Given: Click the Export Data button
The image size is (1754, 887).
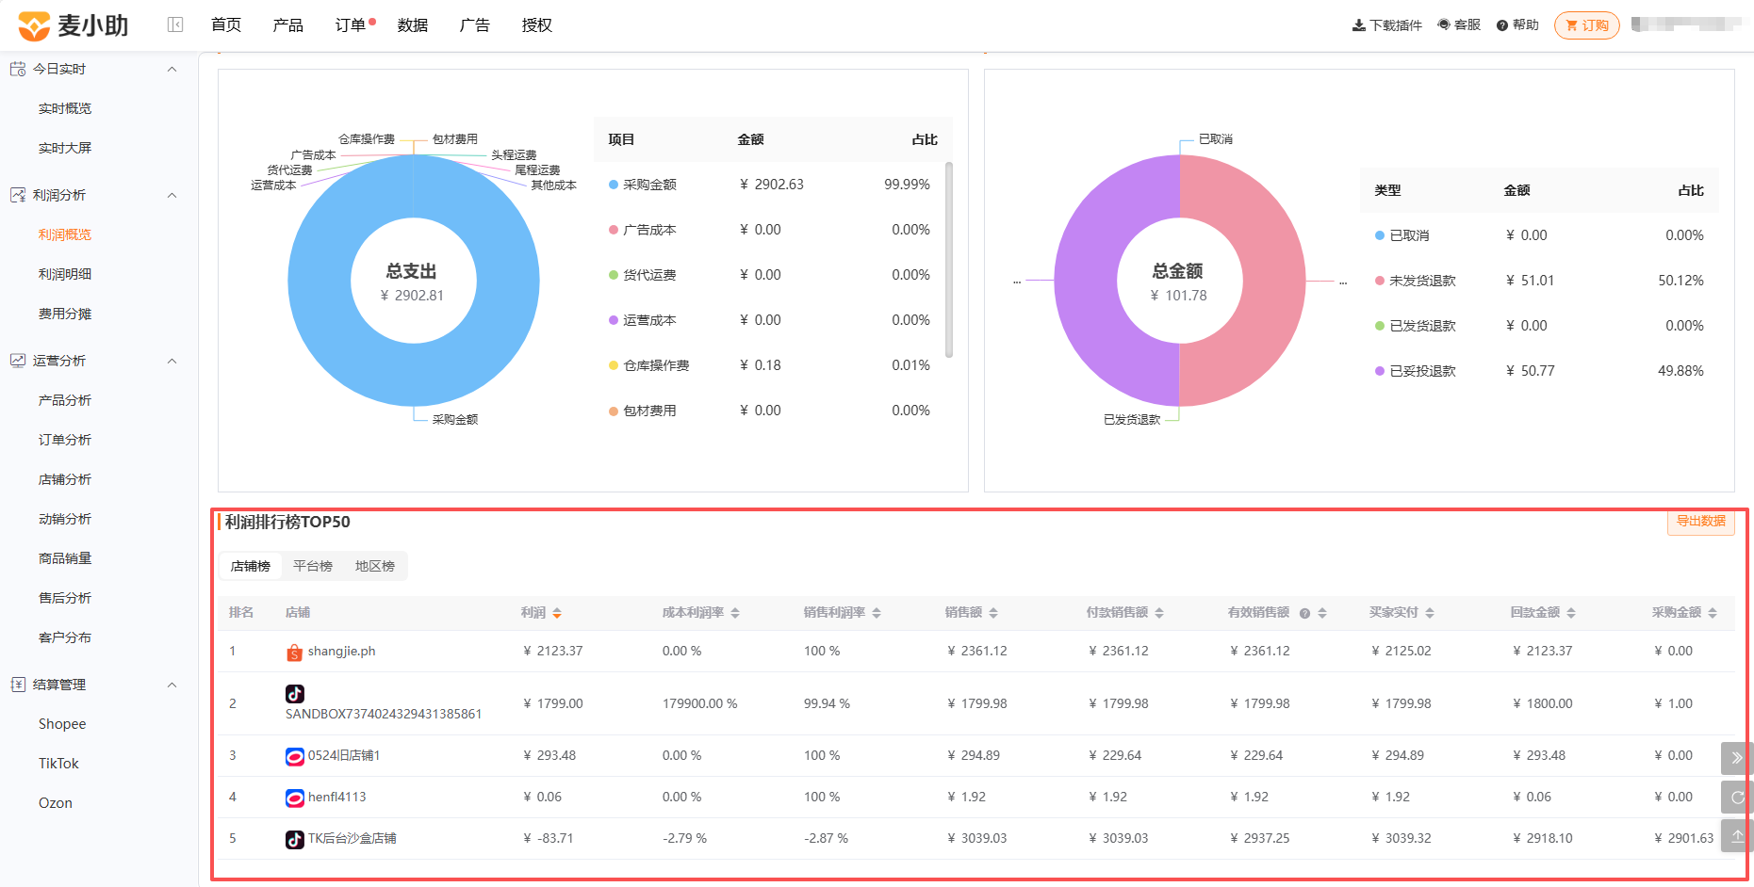Looking at the screenshot, I should tap(1700, 522).
